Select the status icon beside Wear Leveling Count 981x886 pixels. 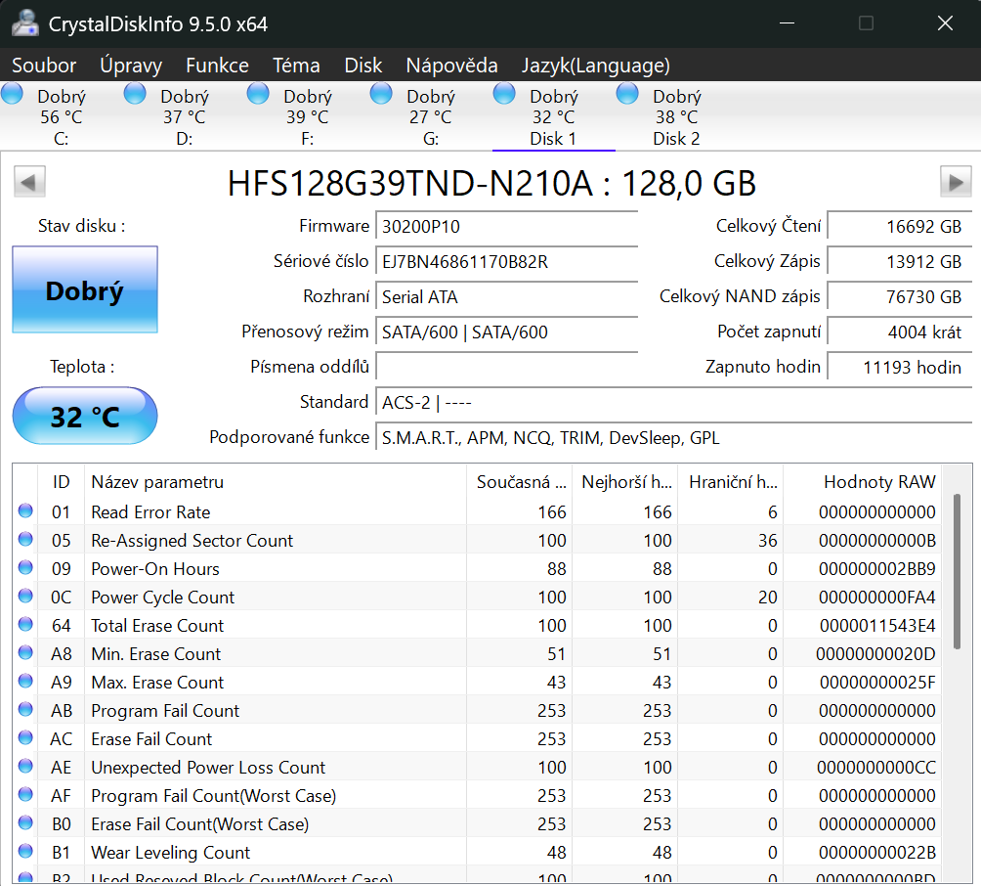point(26,853)
